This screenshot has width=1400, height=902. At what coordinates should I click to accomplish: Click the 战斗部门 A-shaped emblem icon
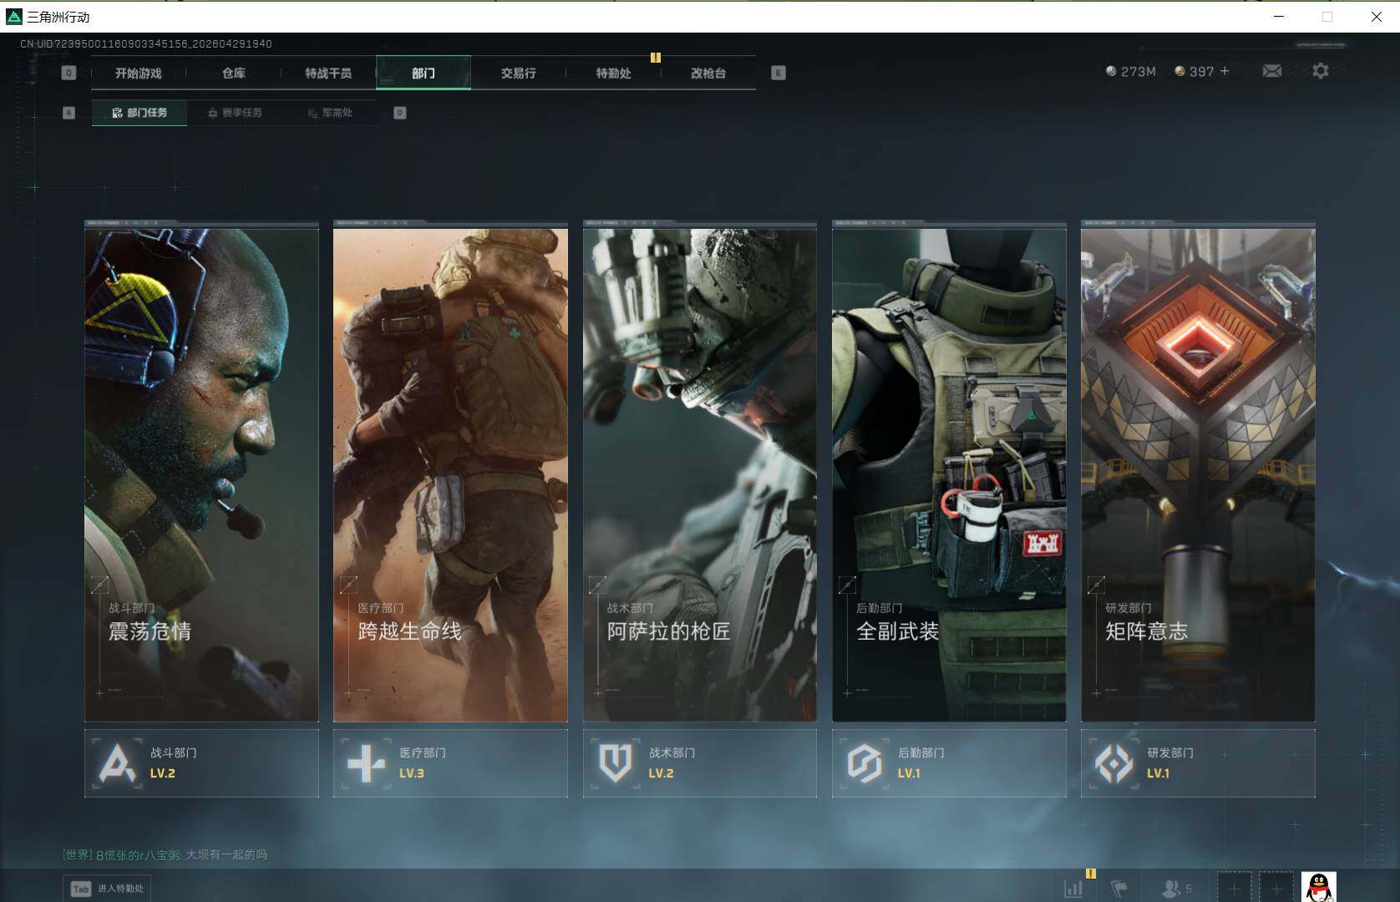[117, 763]
